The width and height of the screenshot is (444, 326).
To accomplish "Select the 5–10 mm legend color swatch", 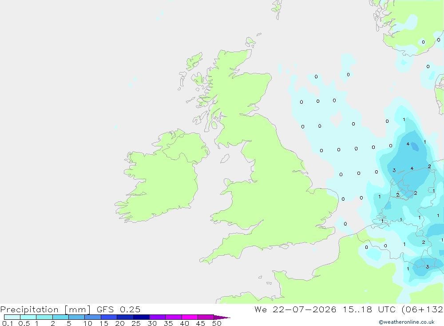I will (77, 317).
